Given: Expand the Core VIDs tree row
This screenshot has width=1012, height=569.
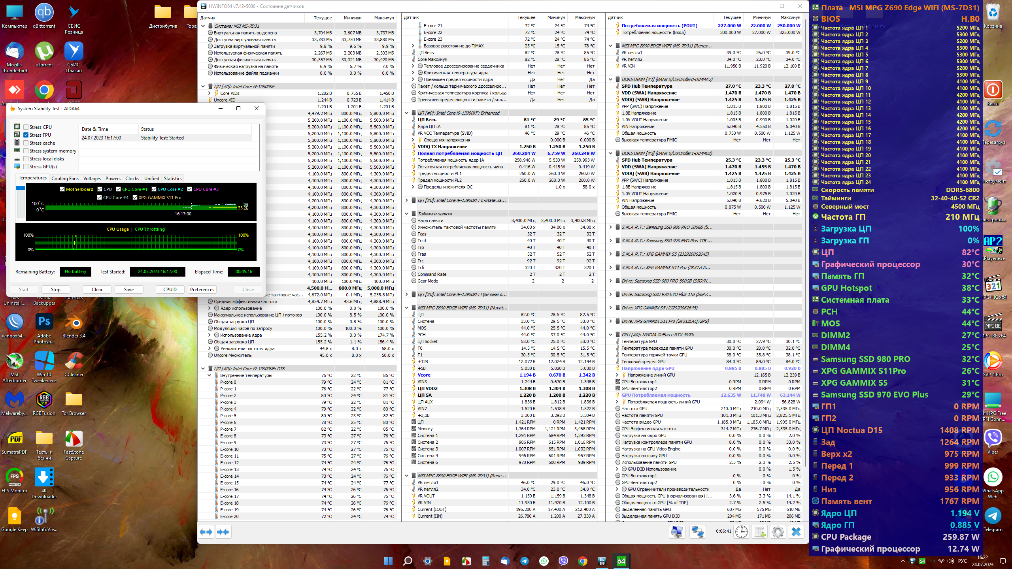Looking at the screenshot, I should coord(210,93).
